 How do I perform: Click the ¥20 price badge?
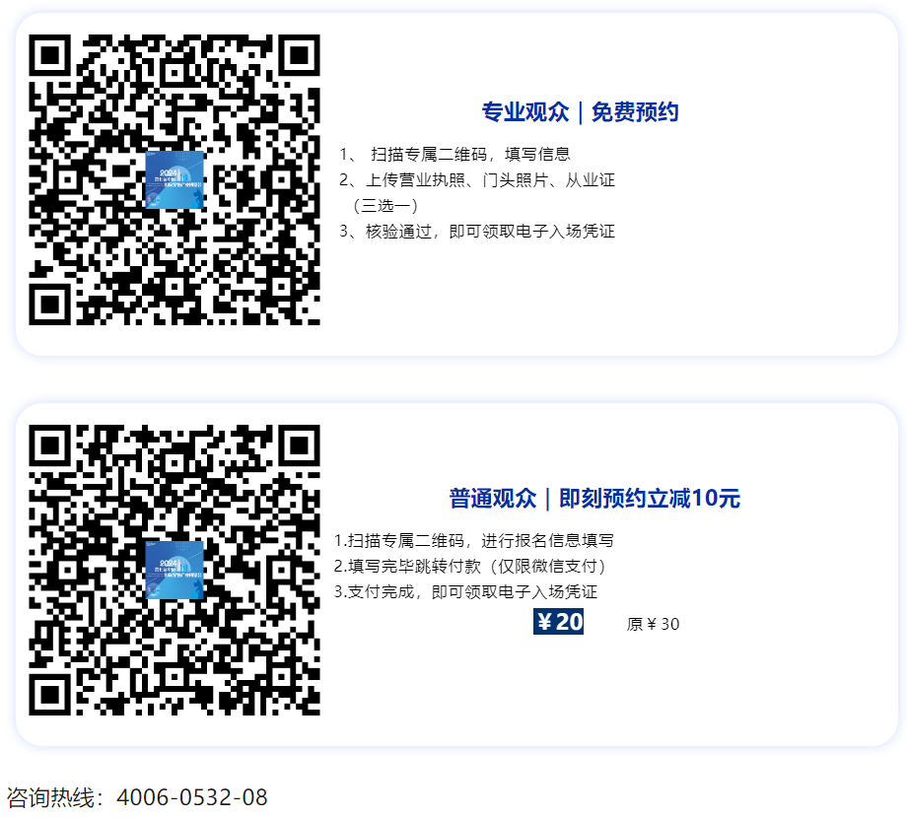click(x=558, y=622)
